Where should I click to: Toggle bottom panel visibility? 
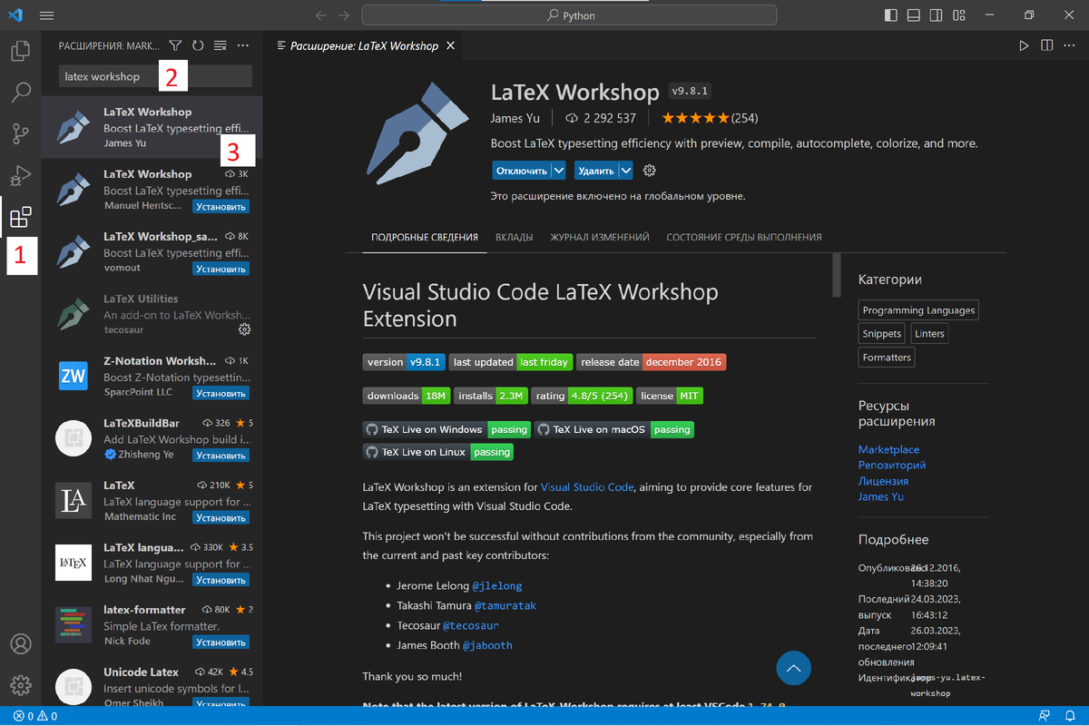pyautogui.click(x=914, y=15)
